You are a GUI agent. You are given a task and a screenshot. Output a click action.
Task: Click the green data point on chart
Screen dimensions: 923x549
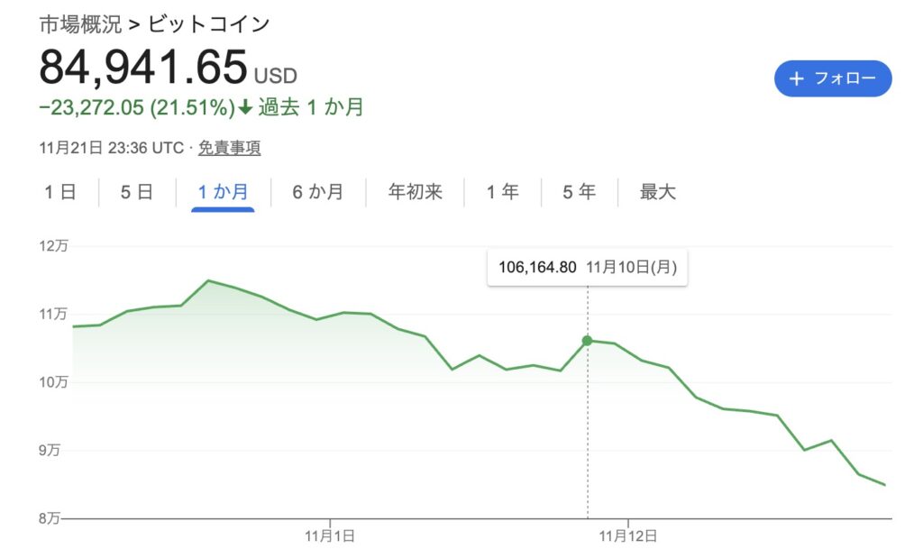click(588, 341)
